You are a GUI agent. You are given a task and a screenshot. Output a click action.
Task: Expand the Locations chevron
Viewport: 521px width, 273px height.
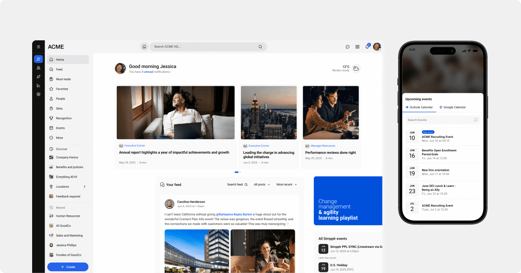84,187
